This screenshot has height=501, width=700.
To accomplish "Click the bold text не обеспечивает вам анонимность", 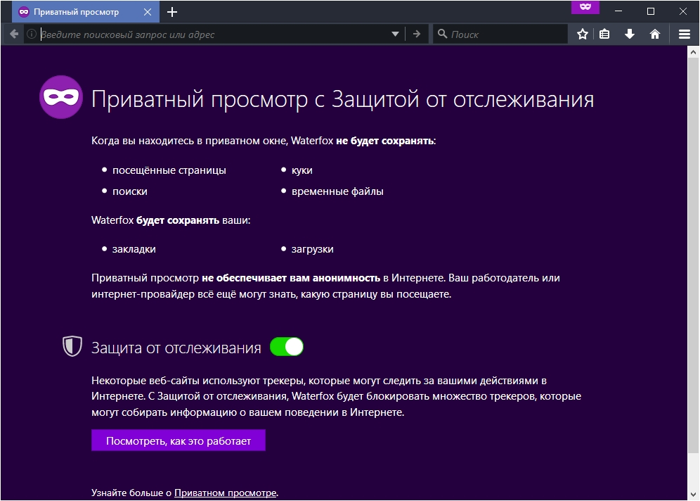I will click(291, 278).
